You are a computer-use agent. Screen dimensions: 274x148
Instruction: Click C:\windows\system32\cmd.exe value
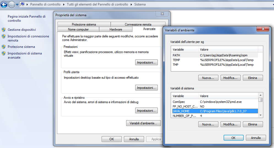221,102
